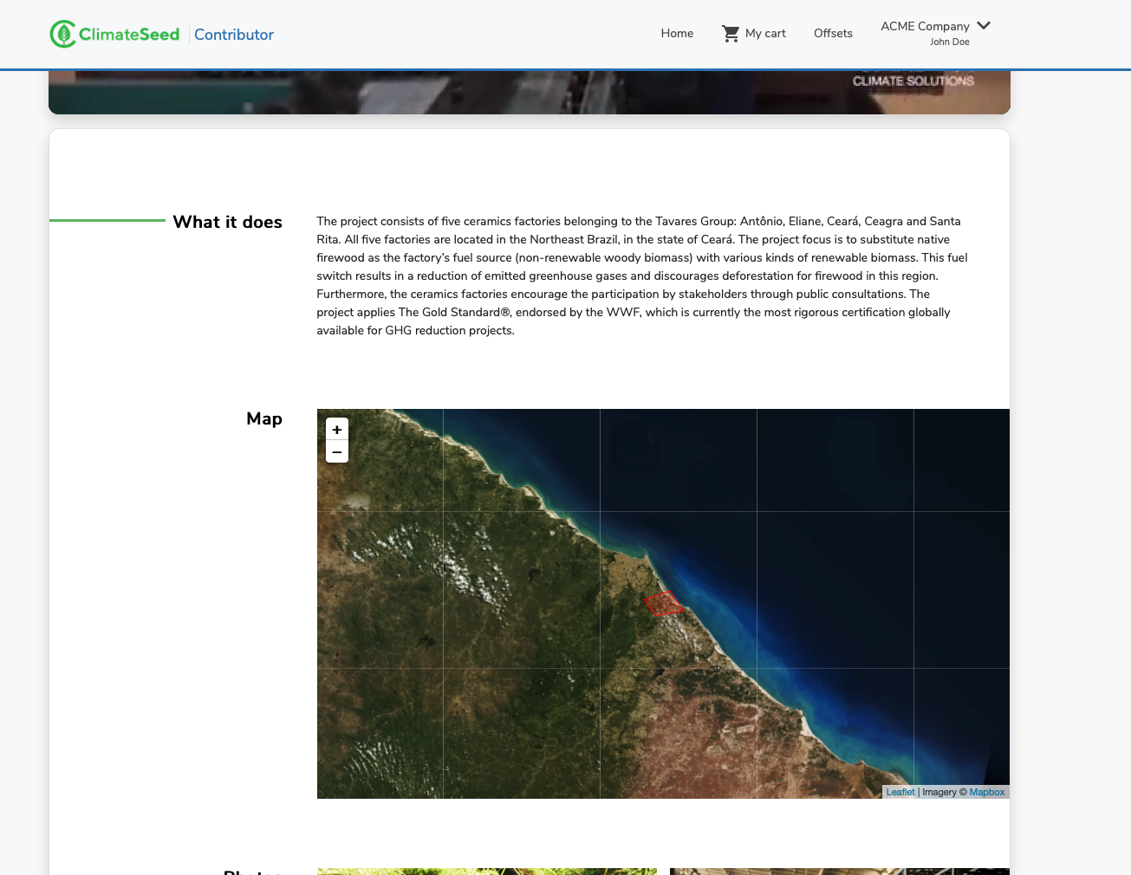Screen dimensions: 1131x875
Task: Open the Mapbox attribution link
Action: (987, 792)
